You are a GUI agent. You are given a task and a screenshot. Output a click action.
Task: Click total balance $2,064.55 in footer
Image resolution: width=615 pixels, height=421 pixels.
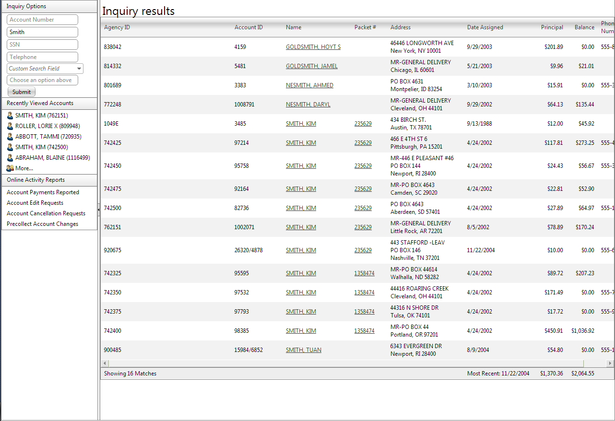pos(583,374)
